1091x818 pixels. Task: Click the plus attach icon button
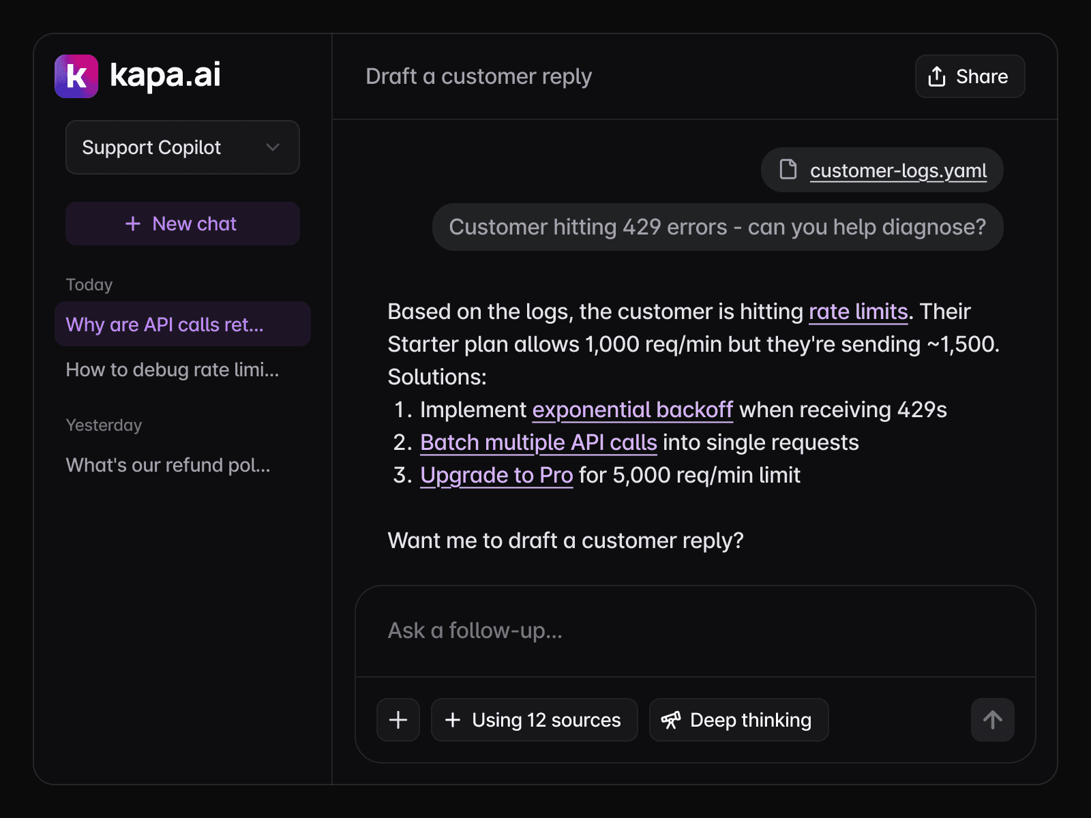tap(398, 720)
